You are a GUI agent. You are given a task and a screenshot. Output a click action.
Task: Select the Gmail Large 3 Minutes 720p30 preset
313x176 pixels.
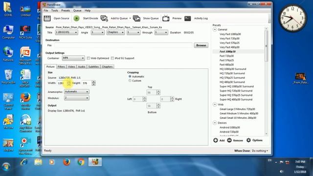(237, 109)
